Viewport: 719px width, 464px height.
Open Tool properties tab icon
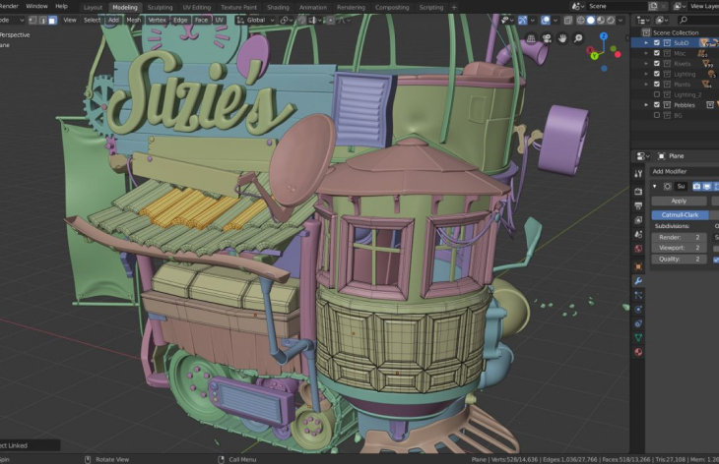(x=638, y=173)
